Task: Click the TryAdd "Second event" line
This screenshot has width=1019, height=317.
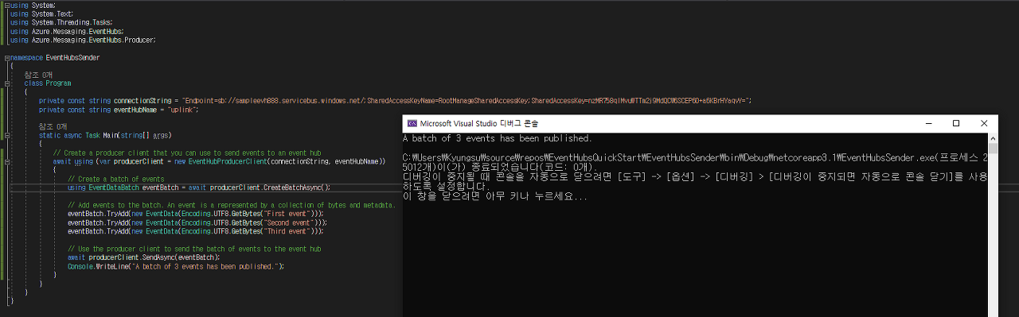Action: pos(197,222)
